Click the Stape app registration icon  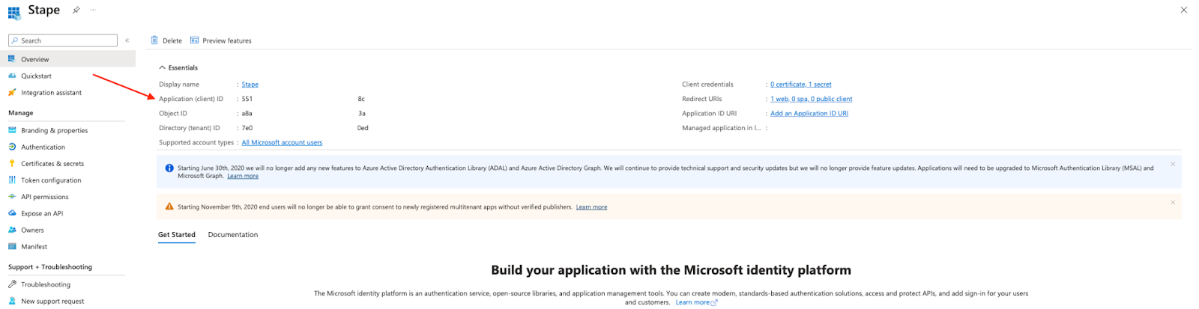click(x=13, y=13)
